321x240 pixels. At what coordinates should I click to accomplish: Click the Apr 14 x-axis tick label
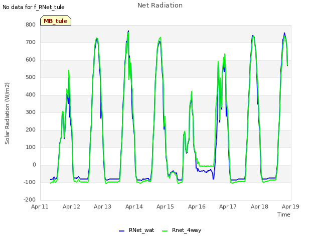134,206
